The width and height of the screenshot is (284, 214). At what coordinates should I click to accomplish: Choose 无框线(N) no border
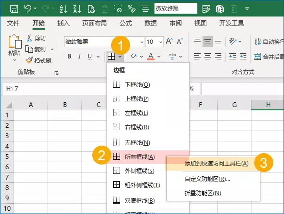(148, 143)
